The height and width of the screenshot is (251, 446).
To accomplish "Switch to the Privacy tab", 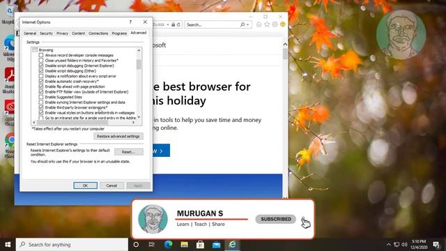I will pyautogui.click(x=62, y=33).
